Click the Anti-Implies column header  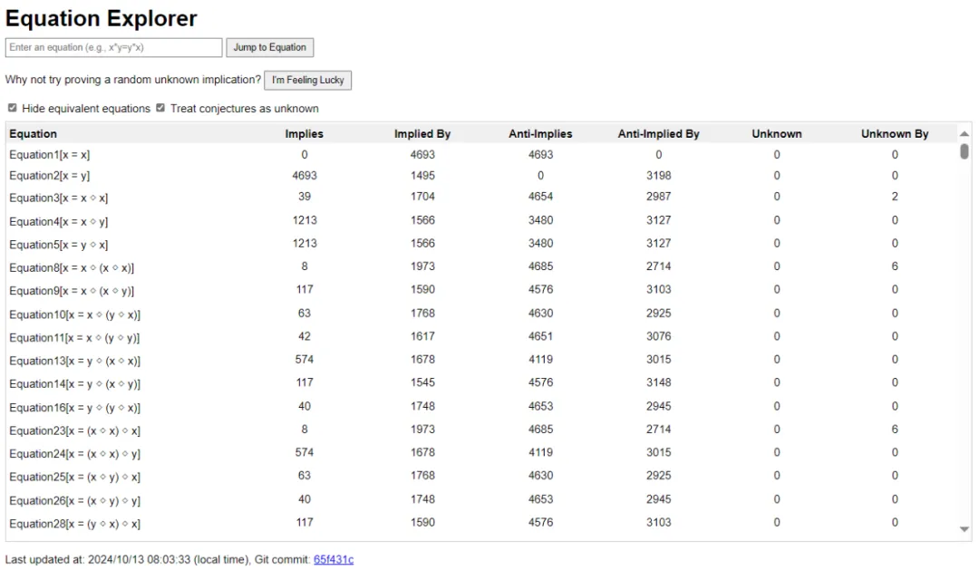540,133
